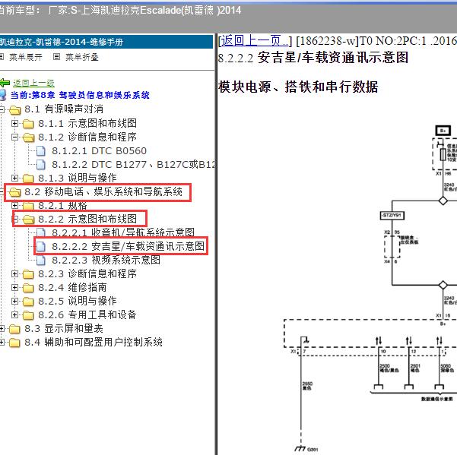
Task: Click the folder icon of 8.1.3 说明与操作
Action: coord(28,179)
